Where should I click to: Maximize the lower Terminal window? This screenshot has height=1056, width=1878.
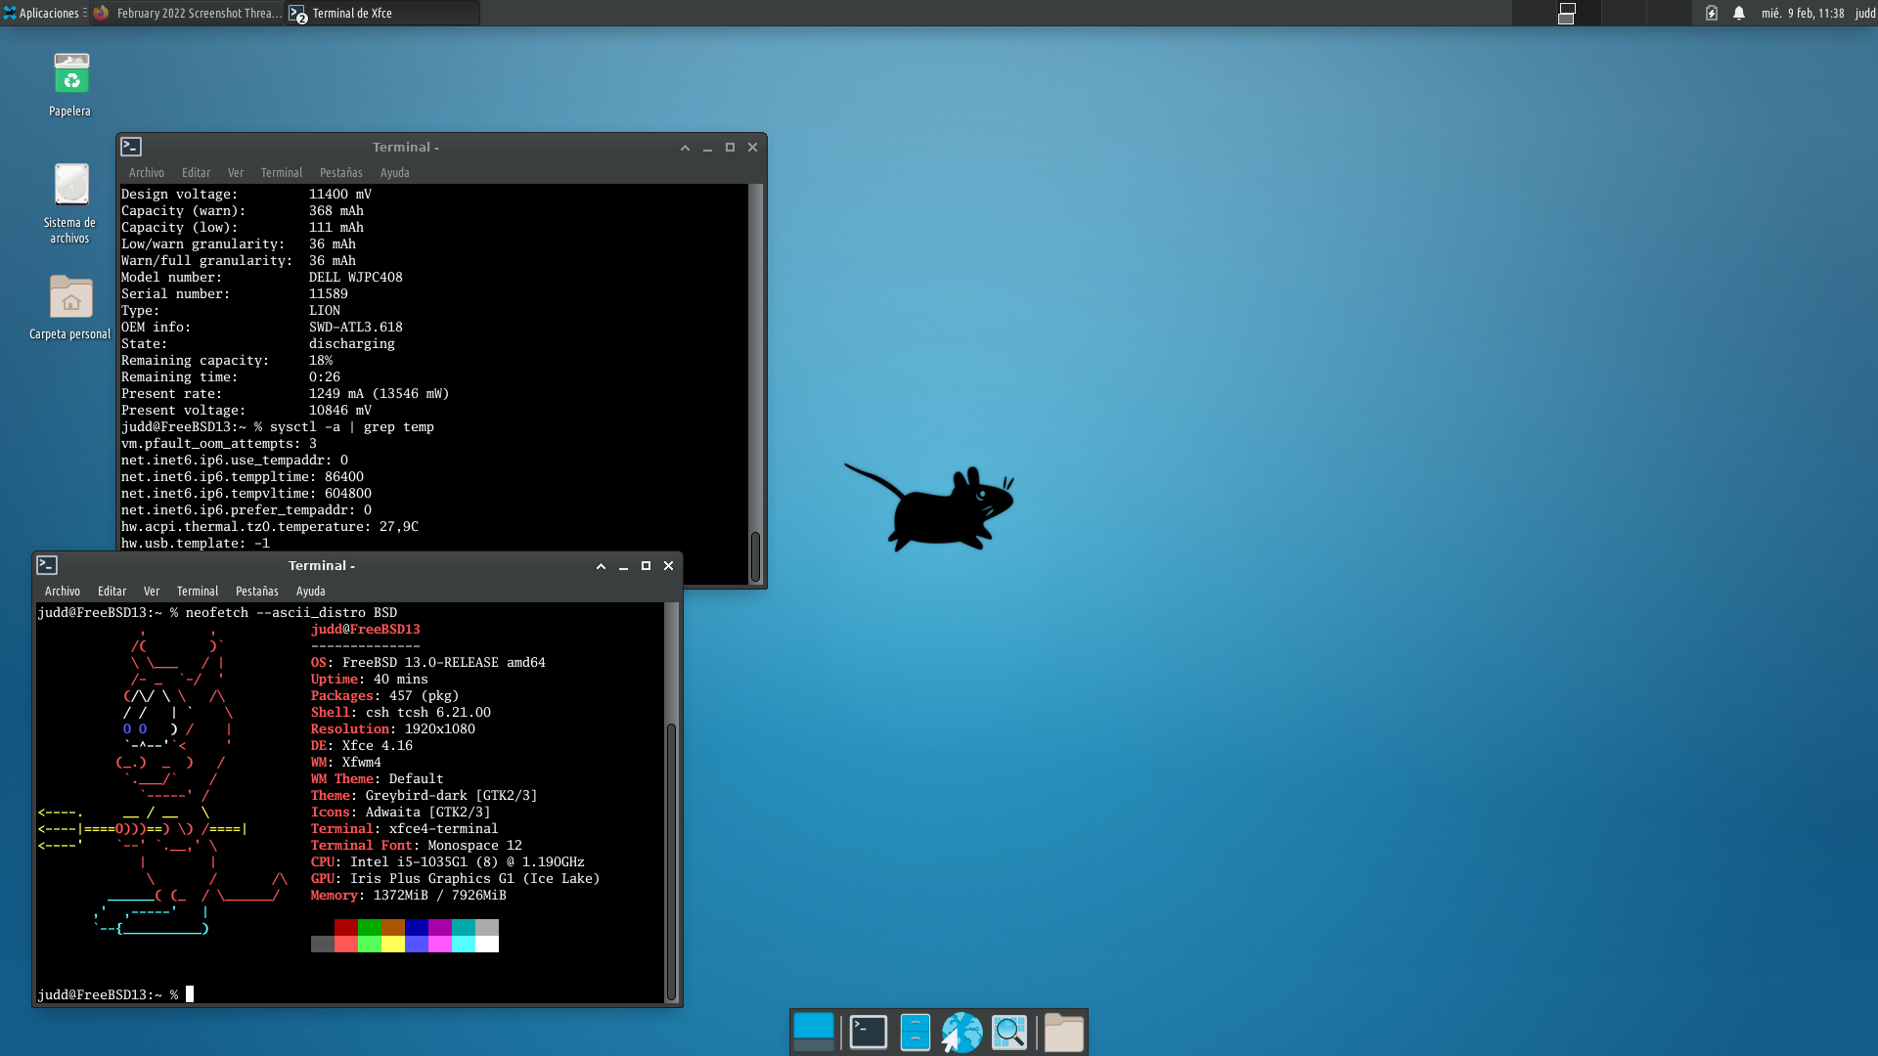pyautogui.click(x=646, y=566)
